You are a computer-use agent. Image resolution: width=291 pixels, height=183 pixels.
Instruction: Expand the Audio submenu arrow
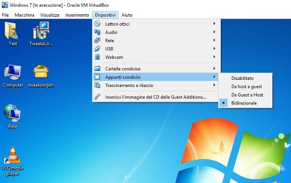[214, 32]
